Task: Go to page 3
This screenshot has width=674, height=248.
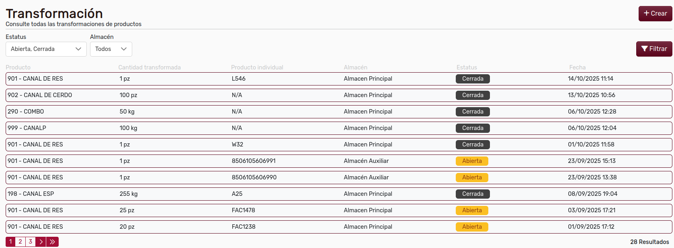Action: pos(30,242)
